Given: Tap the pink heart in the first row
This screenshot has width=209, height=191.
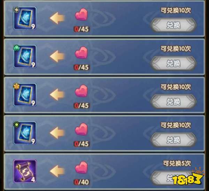Looking at the screenshot, I should 81,14.
